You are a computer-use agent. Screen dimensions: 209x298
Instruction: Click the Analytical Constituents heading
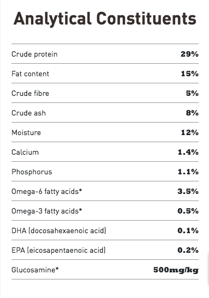coord(105,19)
